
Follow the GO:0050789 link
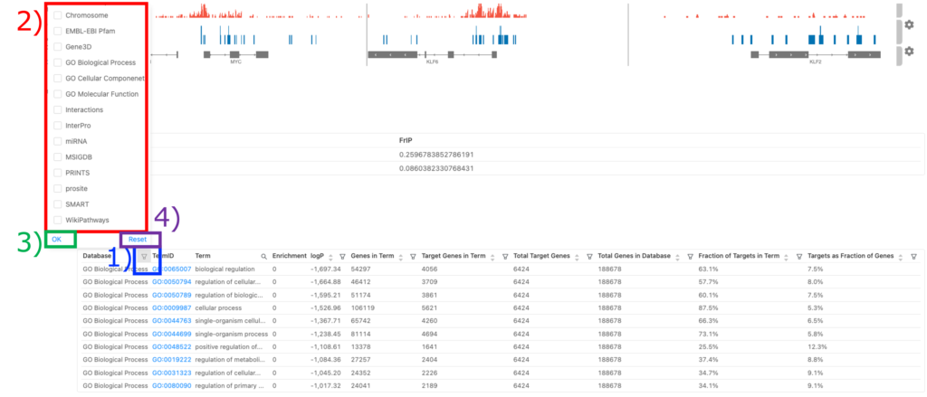pyautogui.click(x=171, y=295)
